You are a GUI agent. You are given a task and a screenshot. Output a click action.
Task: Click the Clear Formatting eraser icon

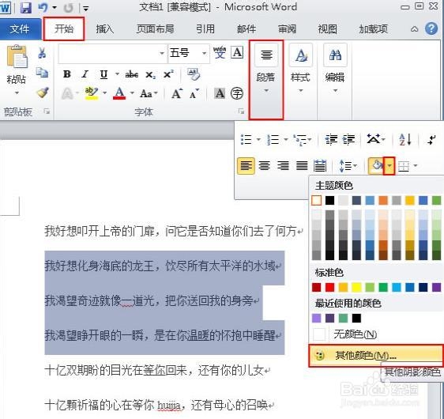click(x=194, y=74)
